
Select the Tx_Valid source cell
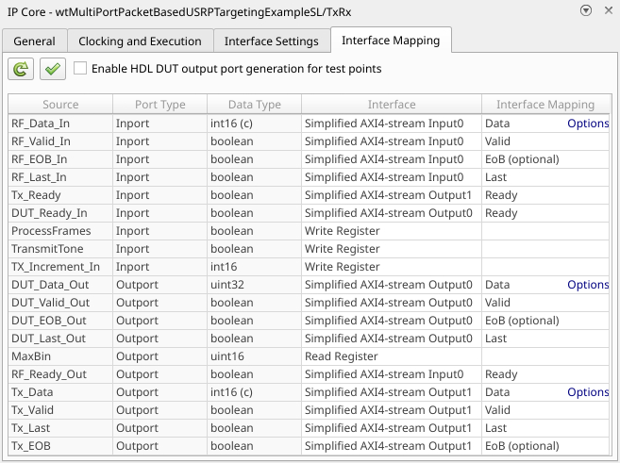click(x=60, y=410)
